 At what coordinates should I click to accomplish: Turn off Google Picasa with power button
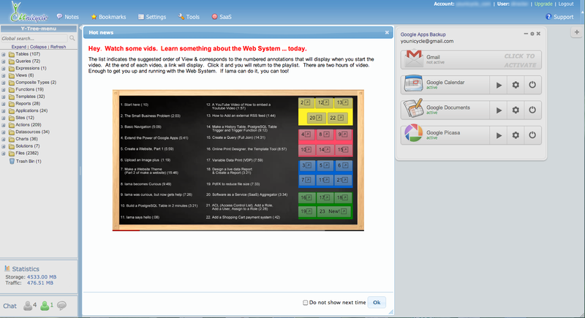(x=532, y=135)
